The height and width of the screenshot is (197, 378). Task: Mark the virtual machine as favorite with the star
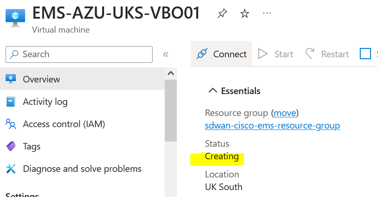coord(245,14)
